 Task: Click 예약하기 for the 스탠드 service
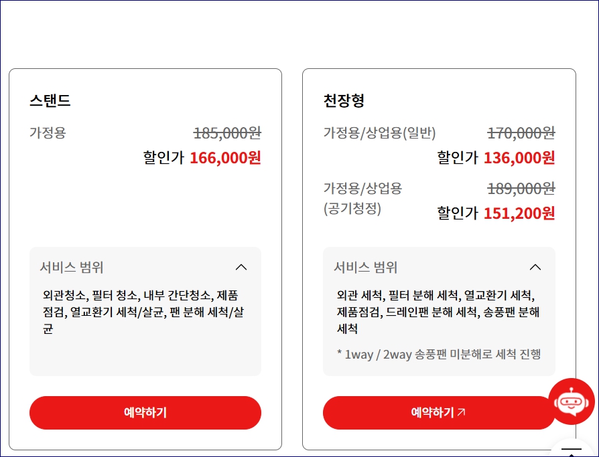145,412
